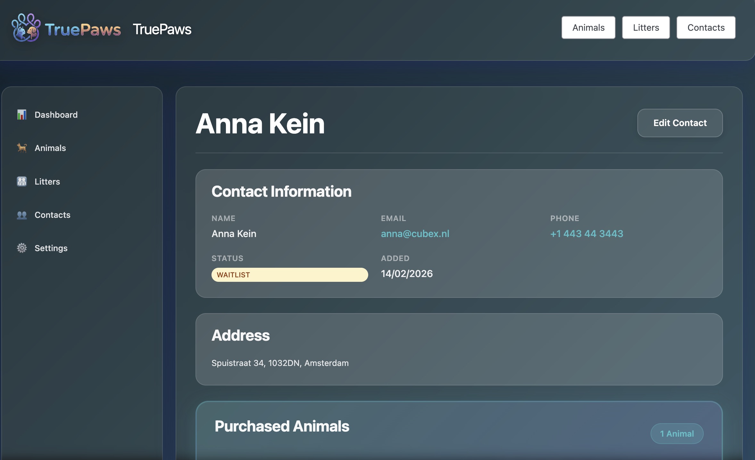This screenshot has width=755, height=460.
Task: Click the Litters icon in sidebar
Action: [x=21, y=181]
